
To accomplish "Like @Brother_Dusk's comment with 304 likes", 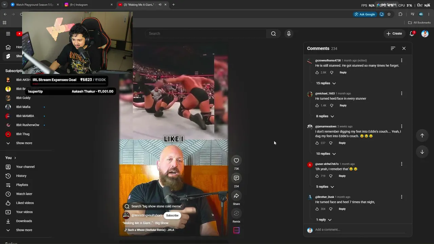I will click(317, 209).
